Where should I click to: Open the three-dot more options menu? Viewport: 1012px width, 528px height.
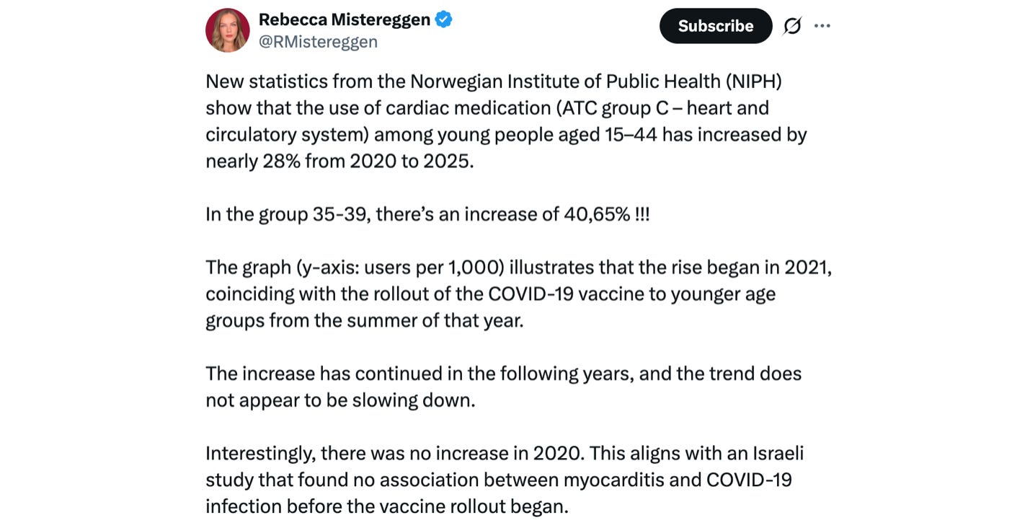click(822, 26)
